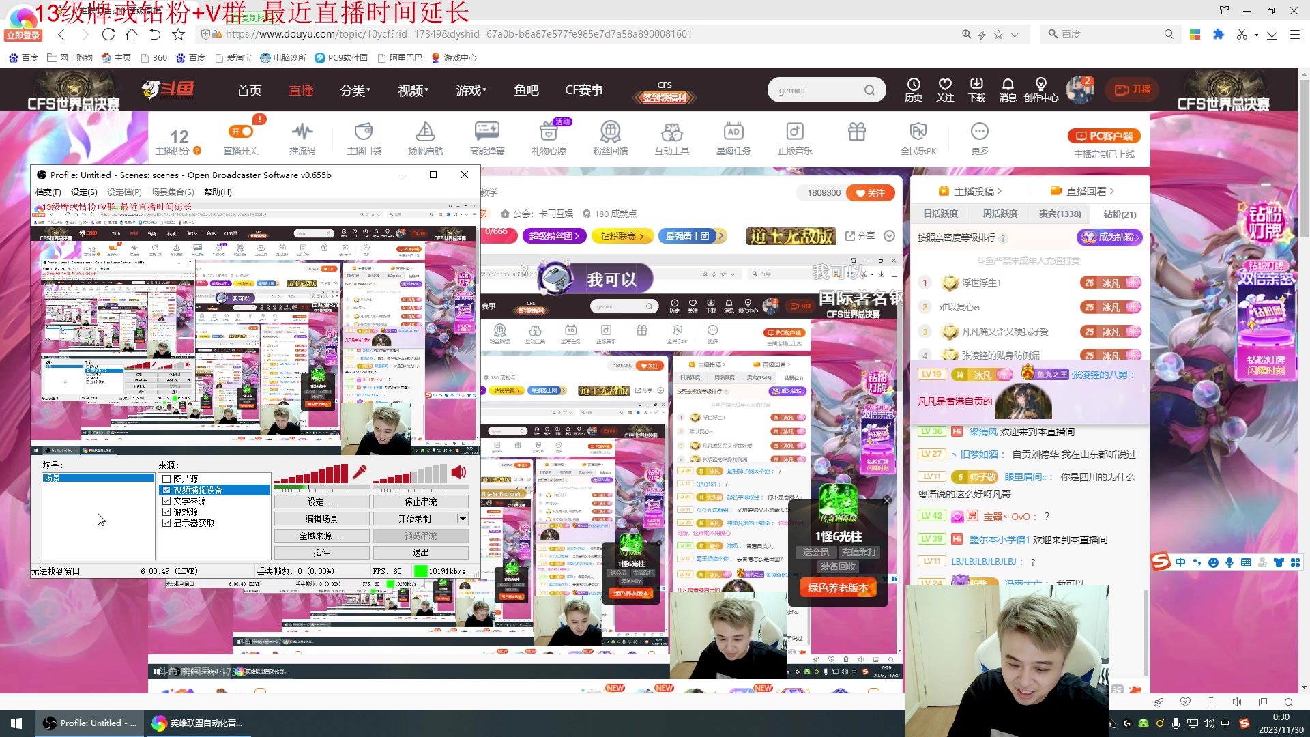
Task: Open the 粉丝回馈 tool icon
Action: [x=610, y=139]
